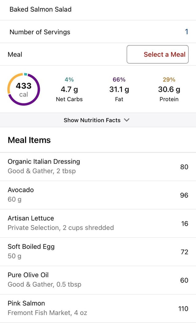196x323 pixels.
Task: Tap the Net Carbs 4.7 g stat
Action: (69, 89)
